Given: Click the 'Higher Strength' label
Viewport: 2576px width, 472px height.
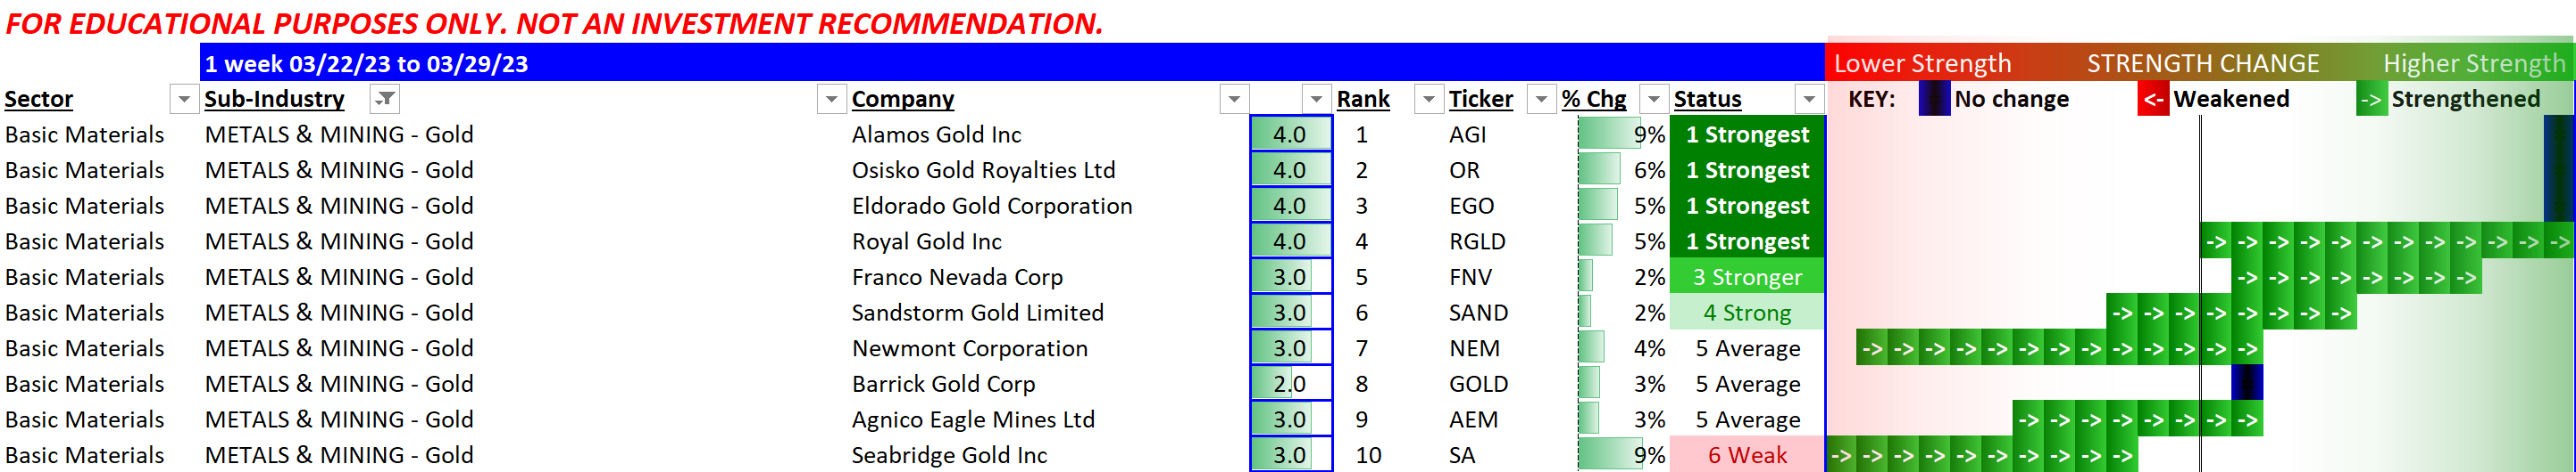Looking at the screenshot, I should click(x=2473, y=63).
